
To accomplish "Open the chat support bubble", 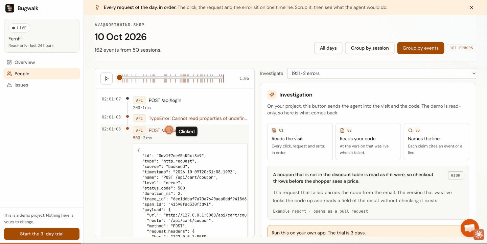I will [469, 228].
